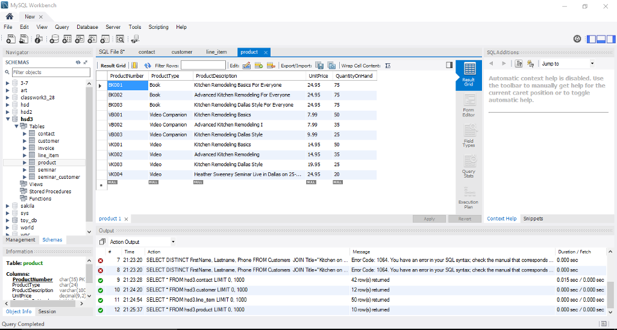Create new function toolbar icon
This screenshot has height=330, width=617.
(105, 39)
